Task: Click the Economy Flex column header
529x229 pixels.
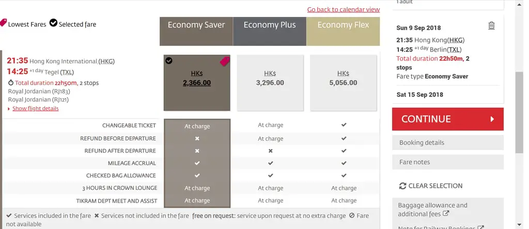Action: (x=343, y=31)
